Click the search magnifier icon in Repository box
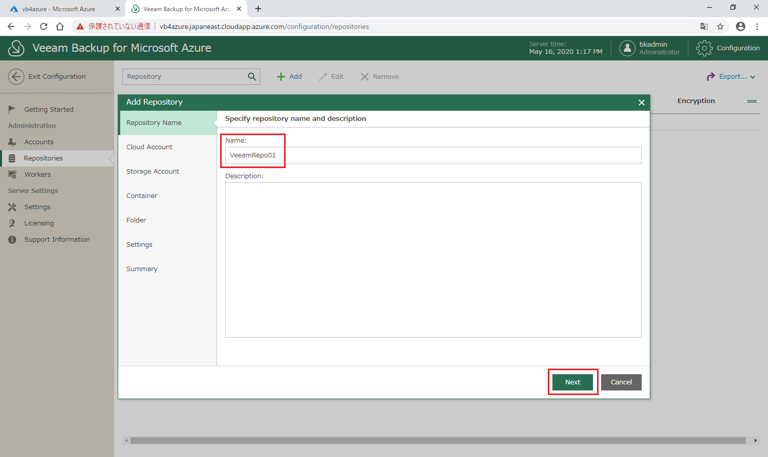The height and width of the screenshot is (457, 768). (x=252, y=77)
